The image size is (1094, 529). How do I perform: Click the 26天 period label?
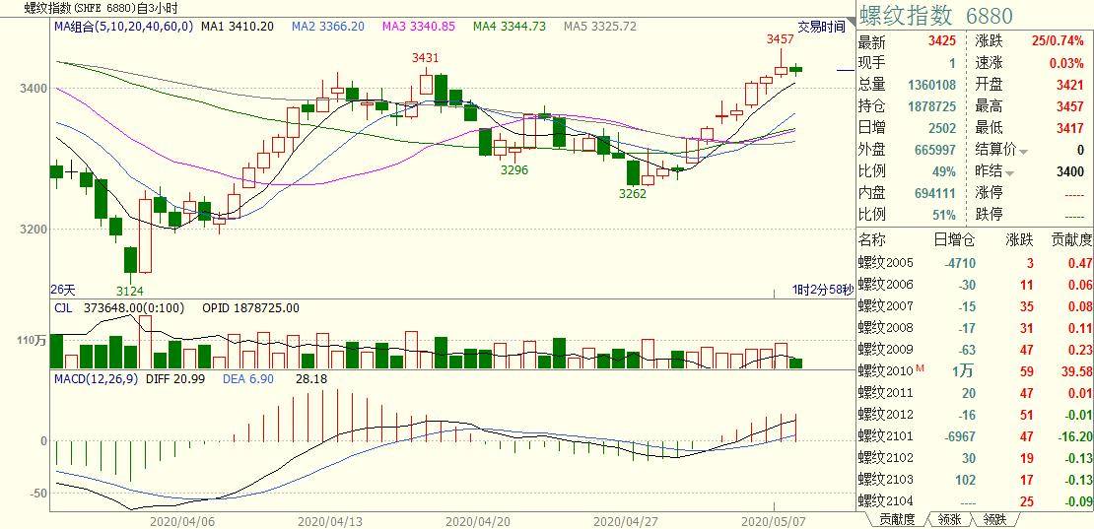point(62,290)
